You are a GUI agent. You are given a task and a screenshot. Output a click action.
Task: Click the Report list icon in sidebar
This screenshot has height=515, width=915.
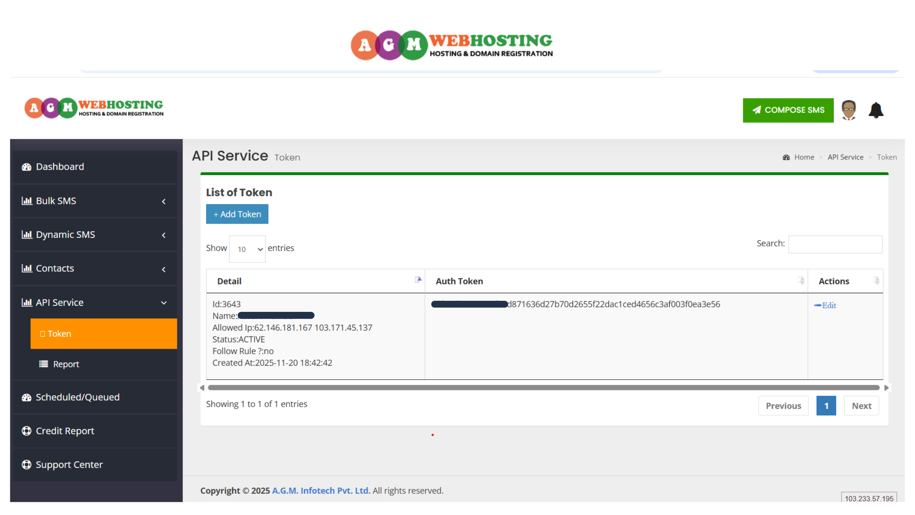coord(43,364)
